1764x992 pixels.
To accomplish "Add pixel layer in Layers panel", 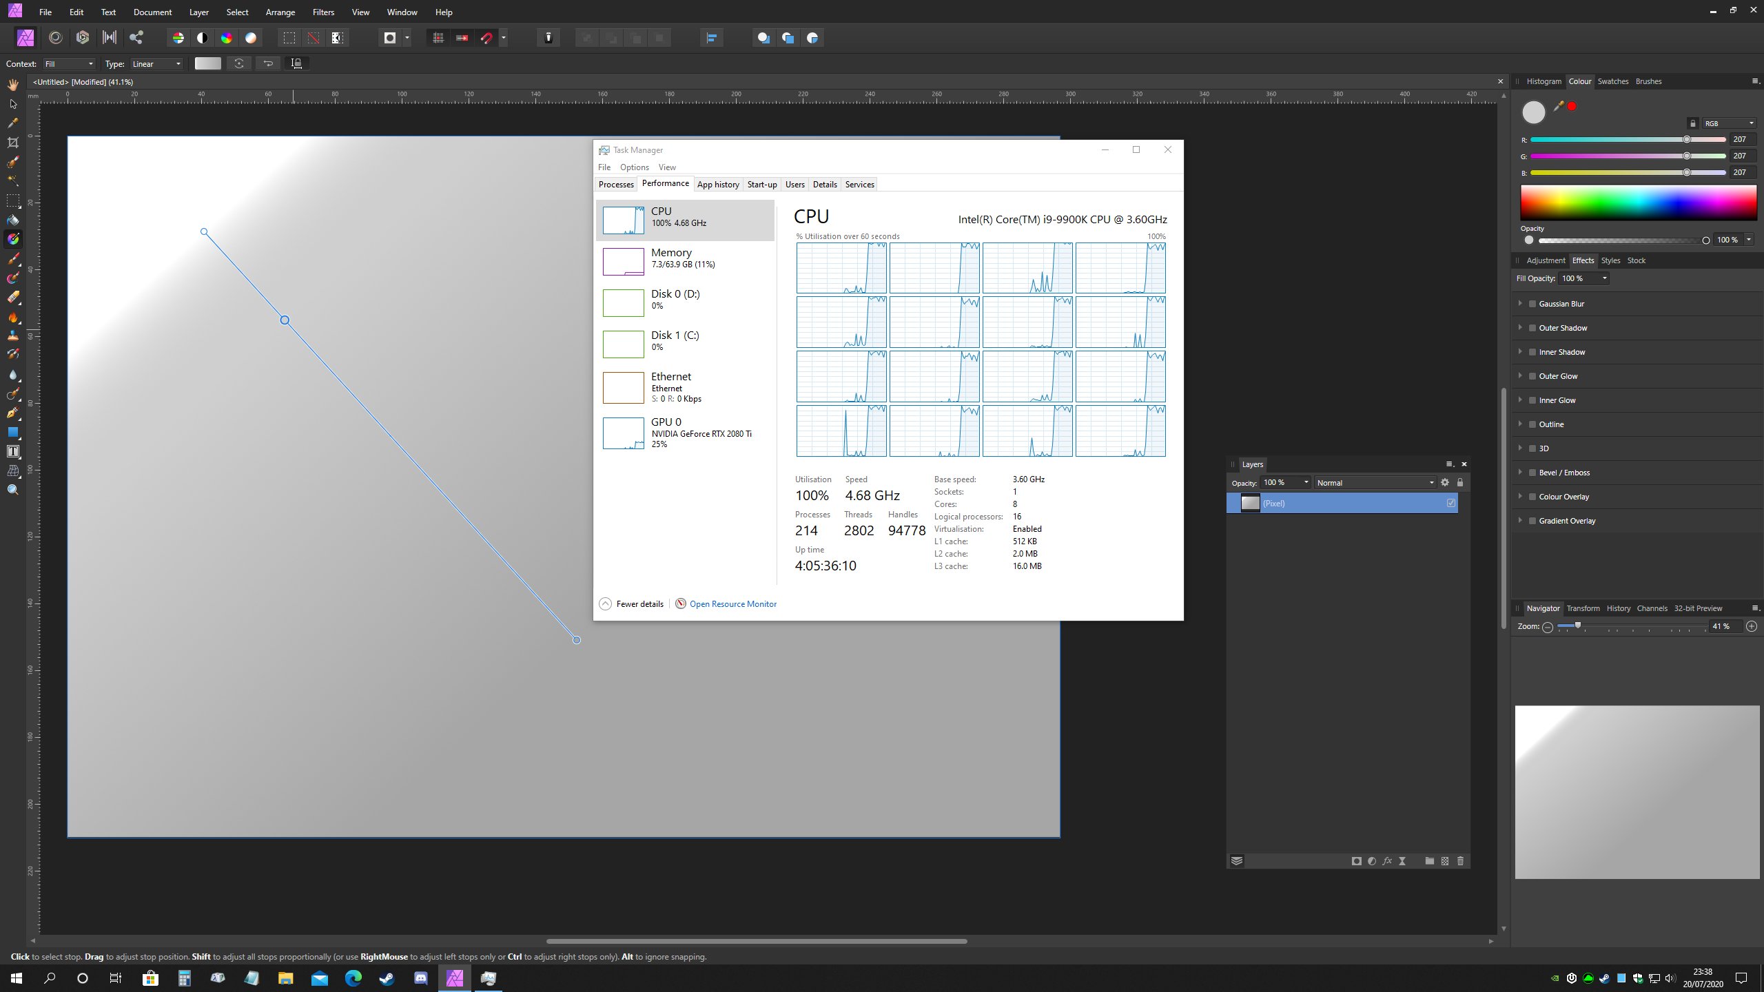I will pyautogui.click(x=1445, y=861).
